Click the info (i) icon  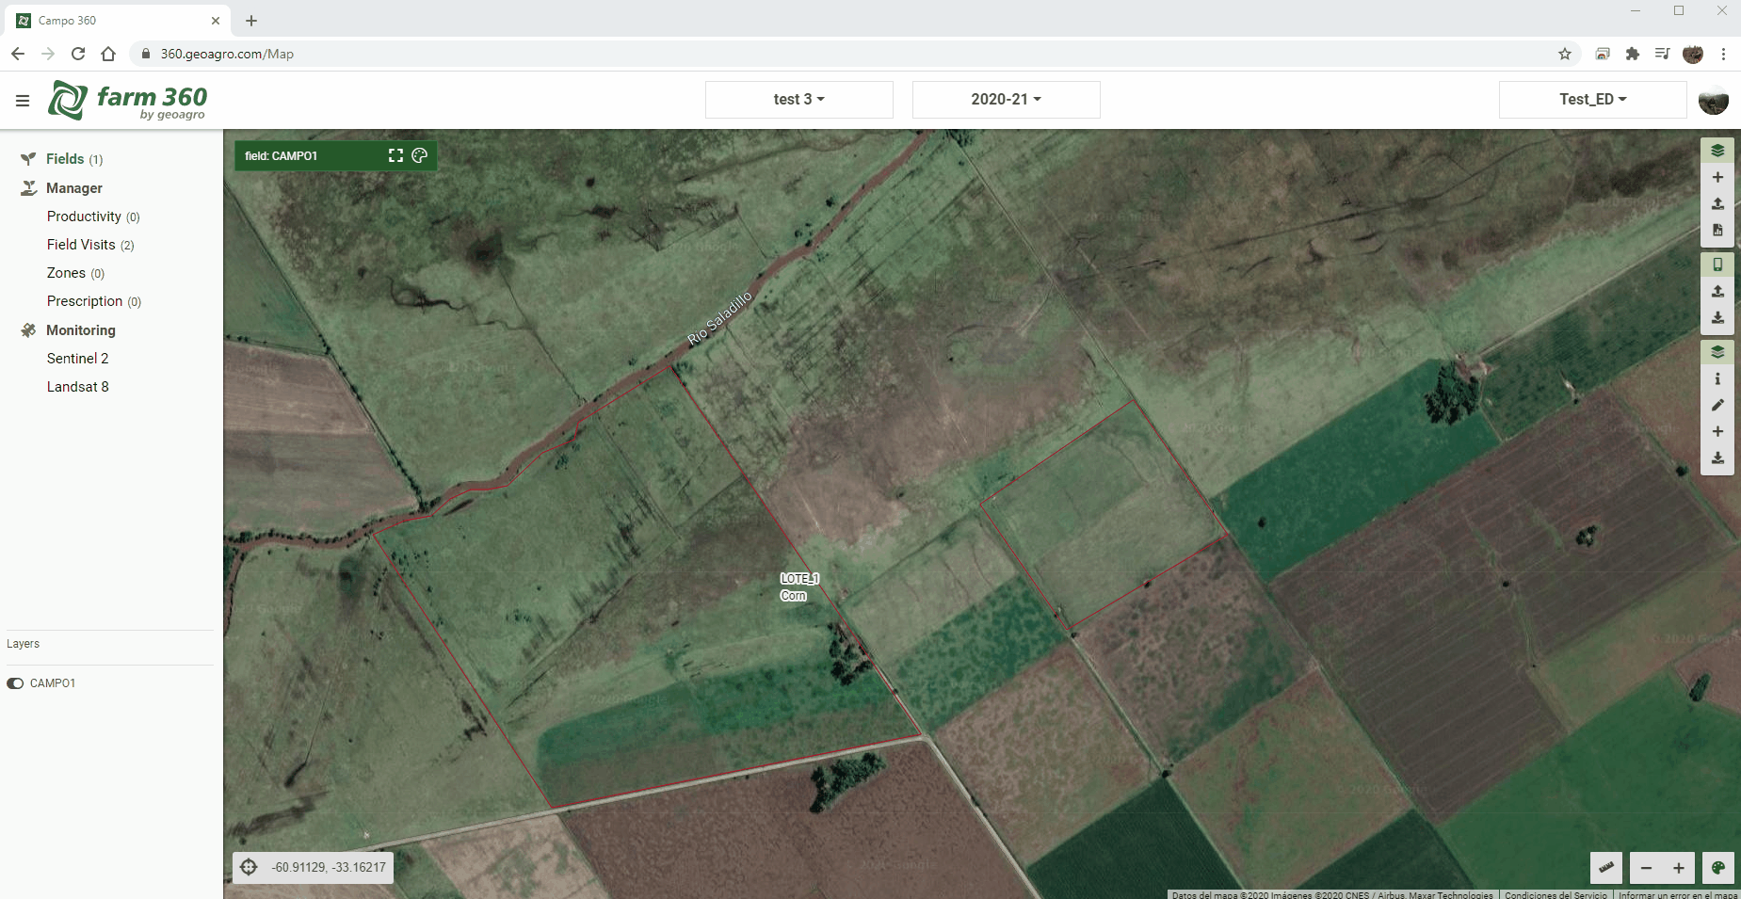1717,378
